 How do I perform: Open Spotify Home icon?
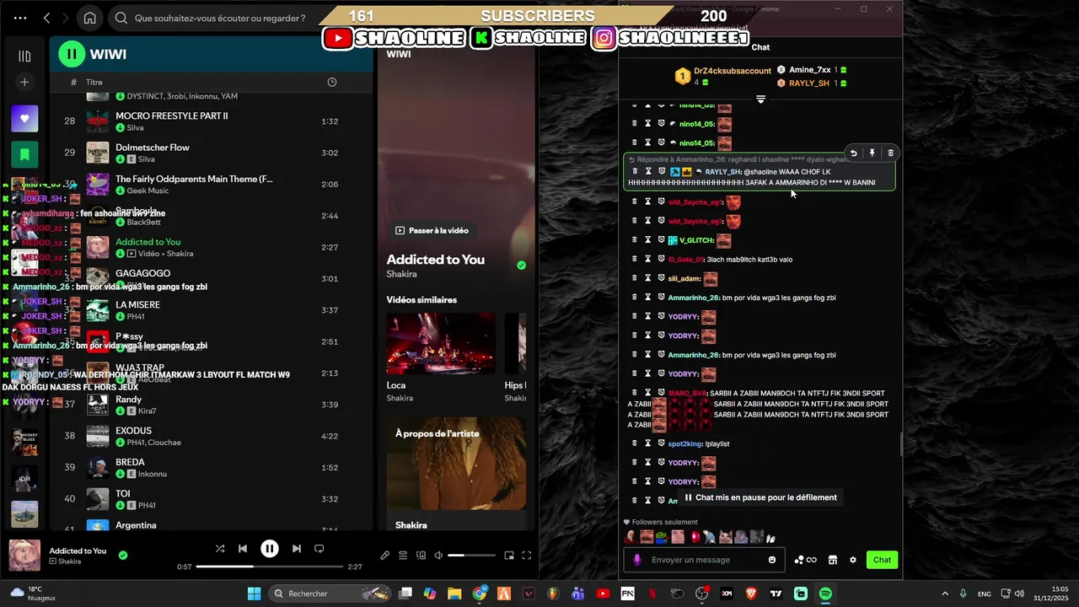point(90,18)
